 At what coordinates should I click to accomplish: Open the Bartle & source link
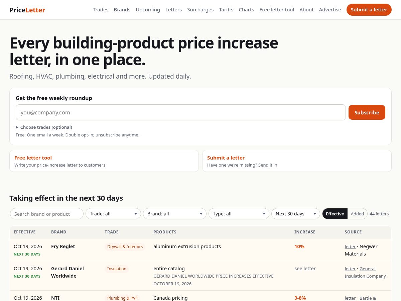(368, 298)
